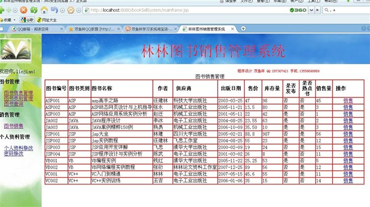The image size is (370, 207).
Task: Click the go arrow beside the address bar
Action: [318, 10]
